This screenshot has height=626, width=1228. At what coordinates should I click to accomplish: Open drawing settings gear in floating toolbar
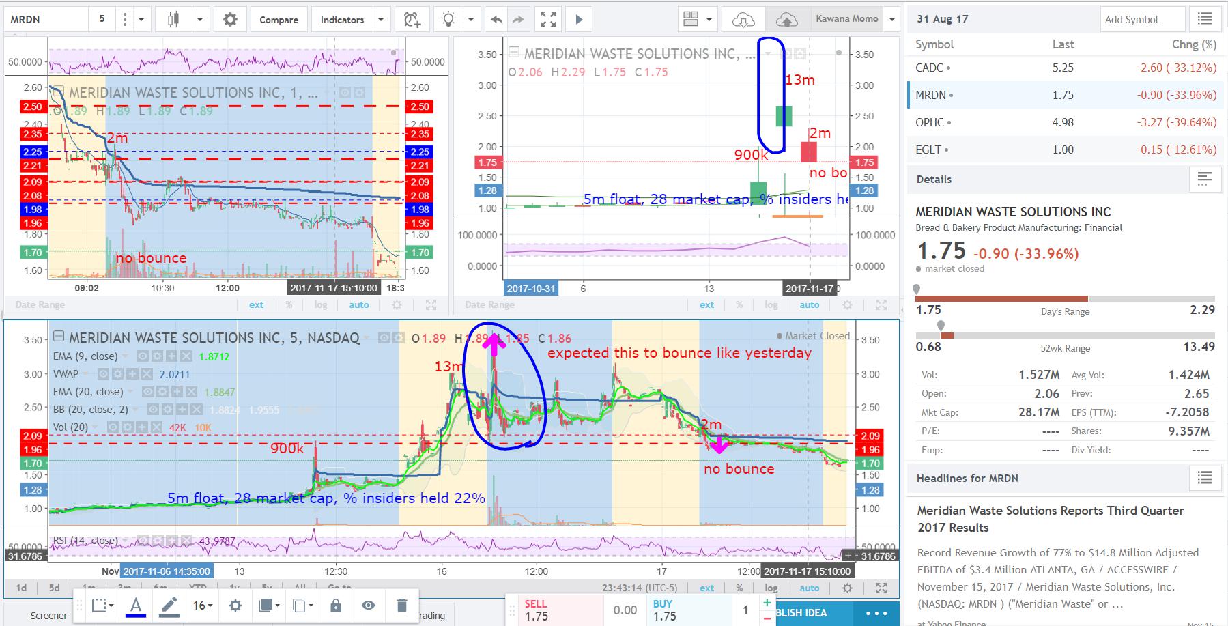pos(235,606)
